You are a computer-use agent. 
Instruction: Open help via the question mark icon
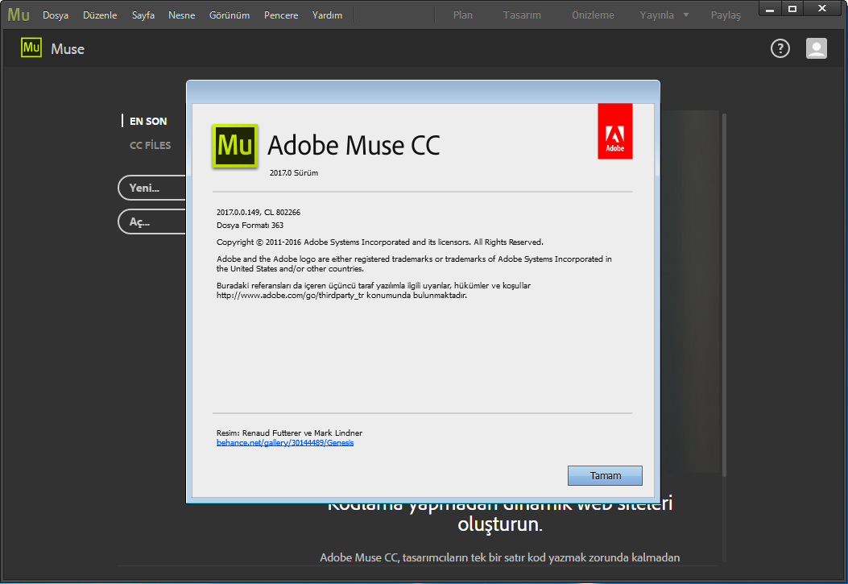[780, 48]
